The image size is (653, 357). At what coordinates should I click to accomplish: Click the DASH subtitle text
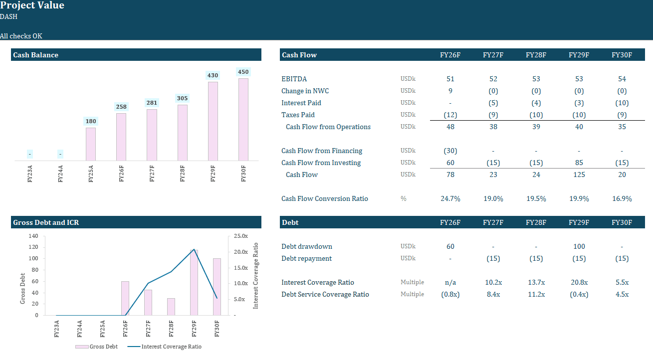point(7,16)
